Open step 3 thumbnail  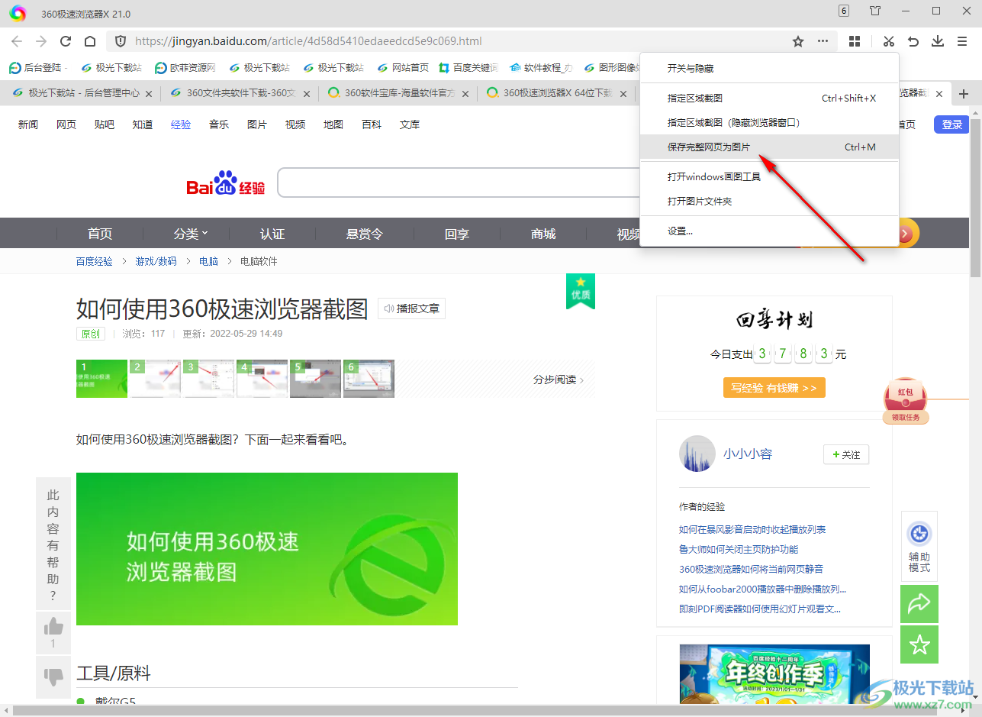tap(208, 379)
